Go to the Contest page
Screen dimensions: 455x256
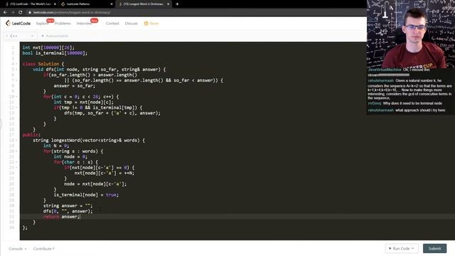tap(112, 23)
